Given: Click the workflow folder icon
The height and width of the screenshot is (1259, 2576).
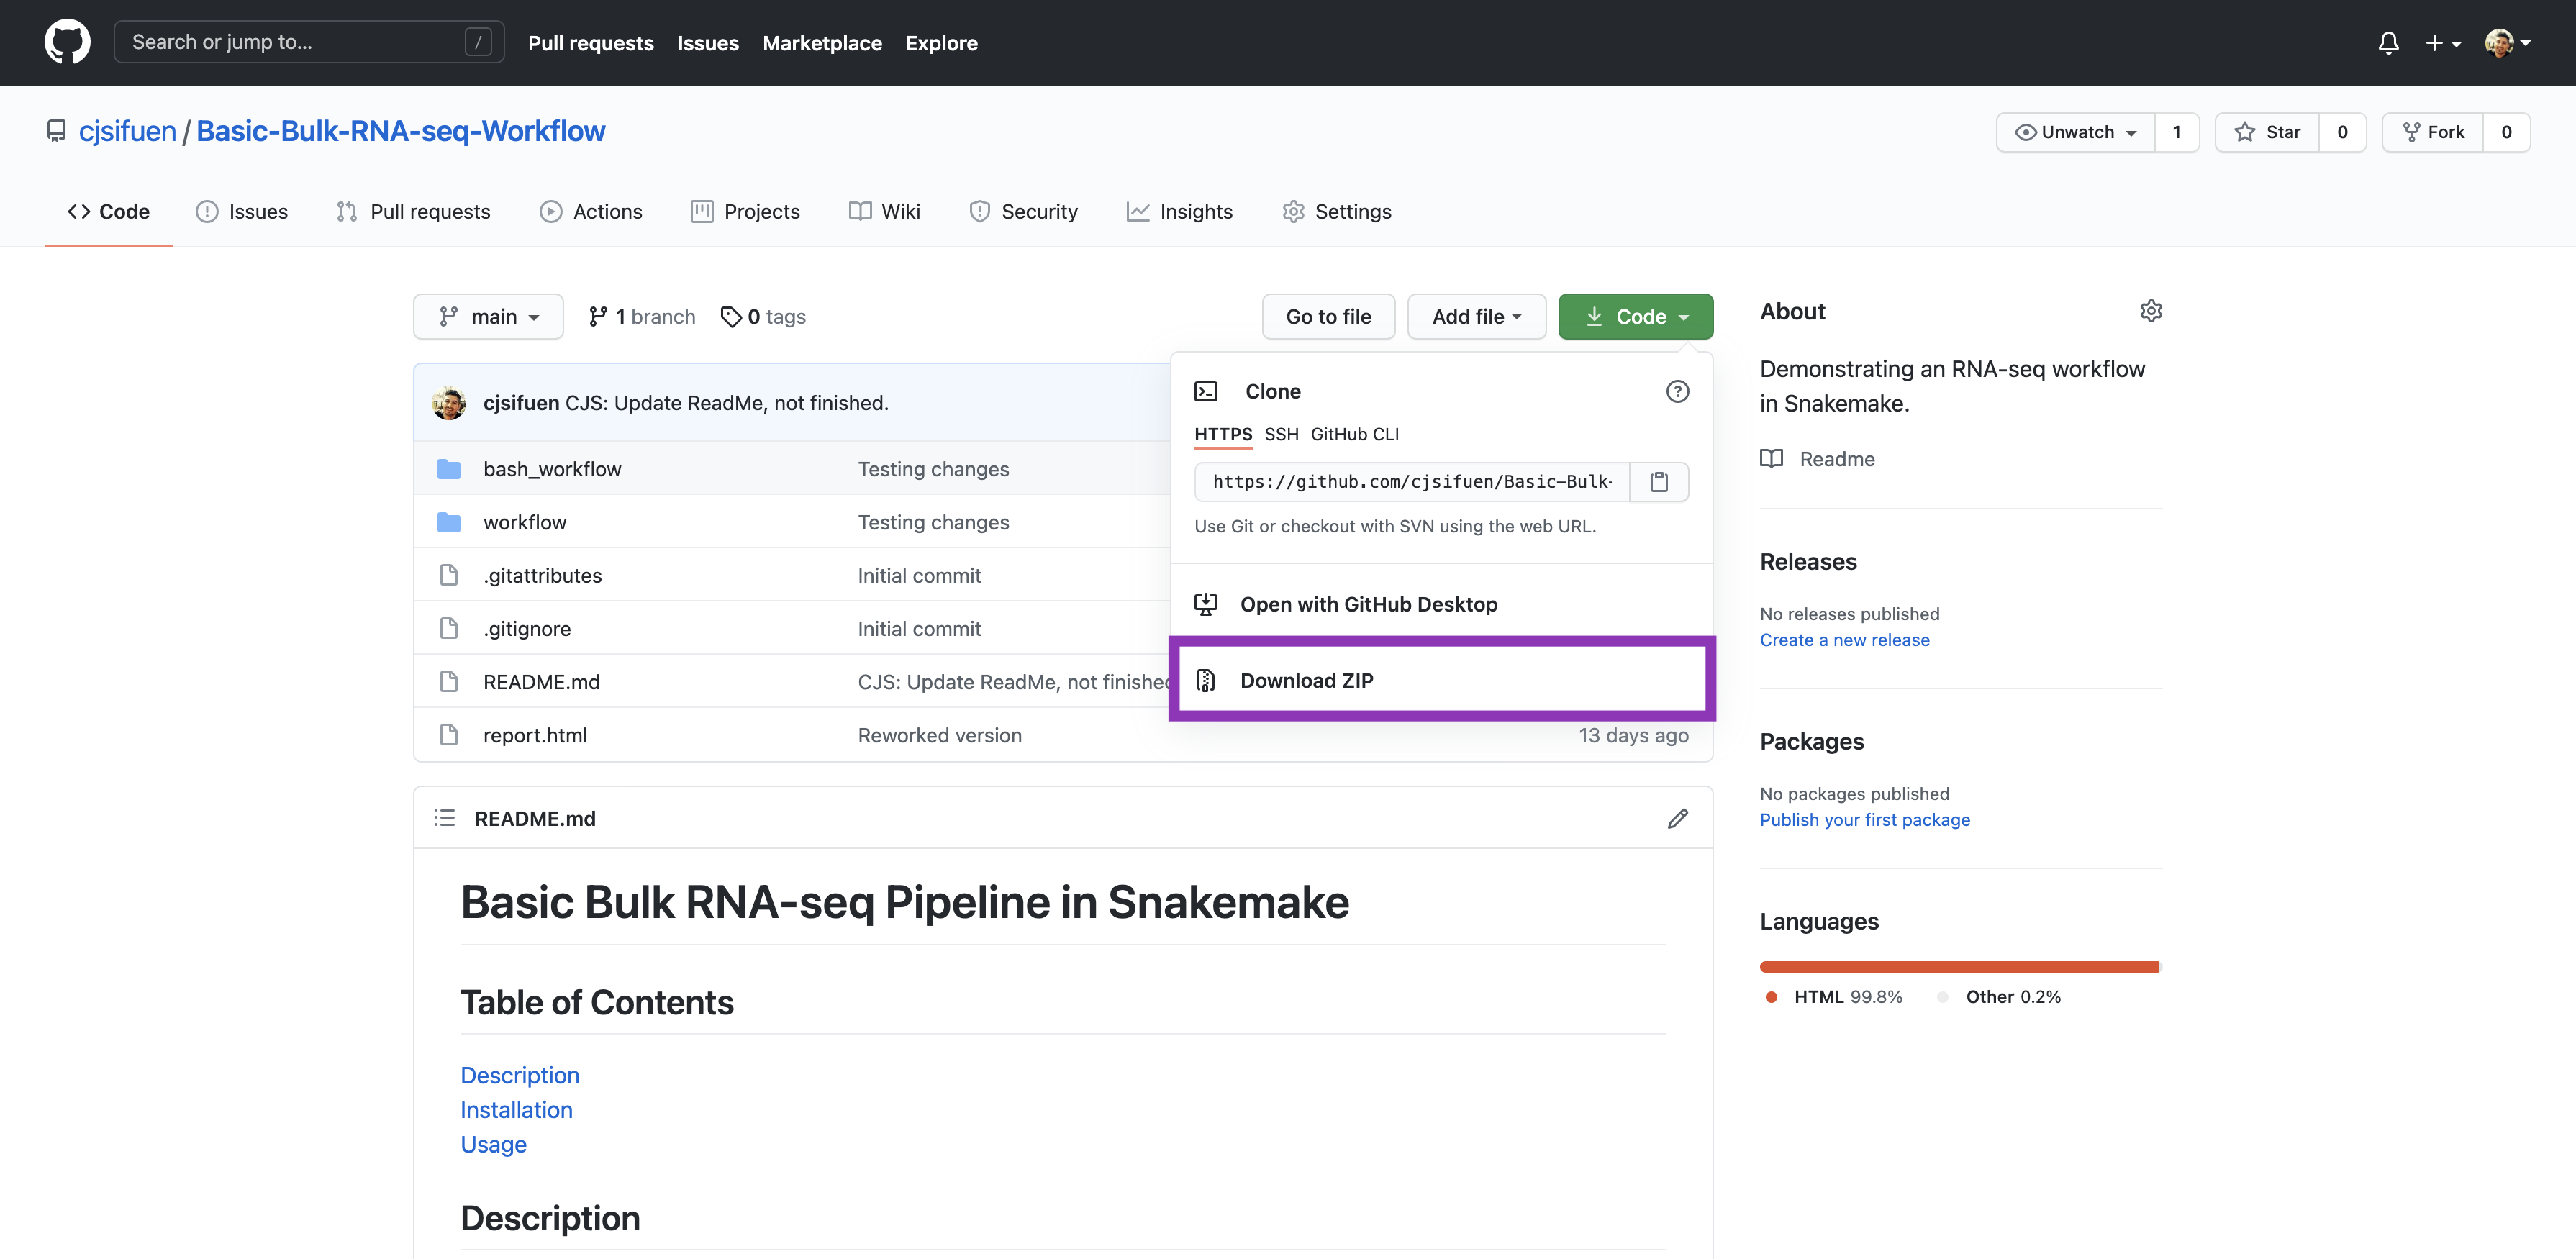Looking at the screenshot, I should pyautogui.click(x=449, y=522).
